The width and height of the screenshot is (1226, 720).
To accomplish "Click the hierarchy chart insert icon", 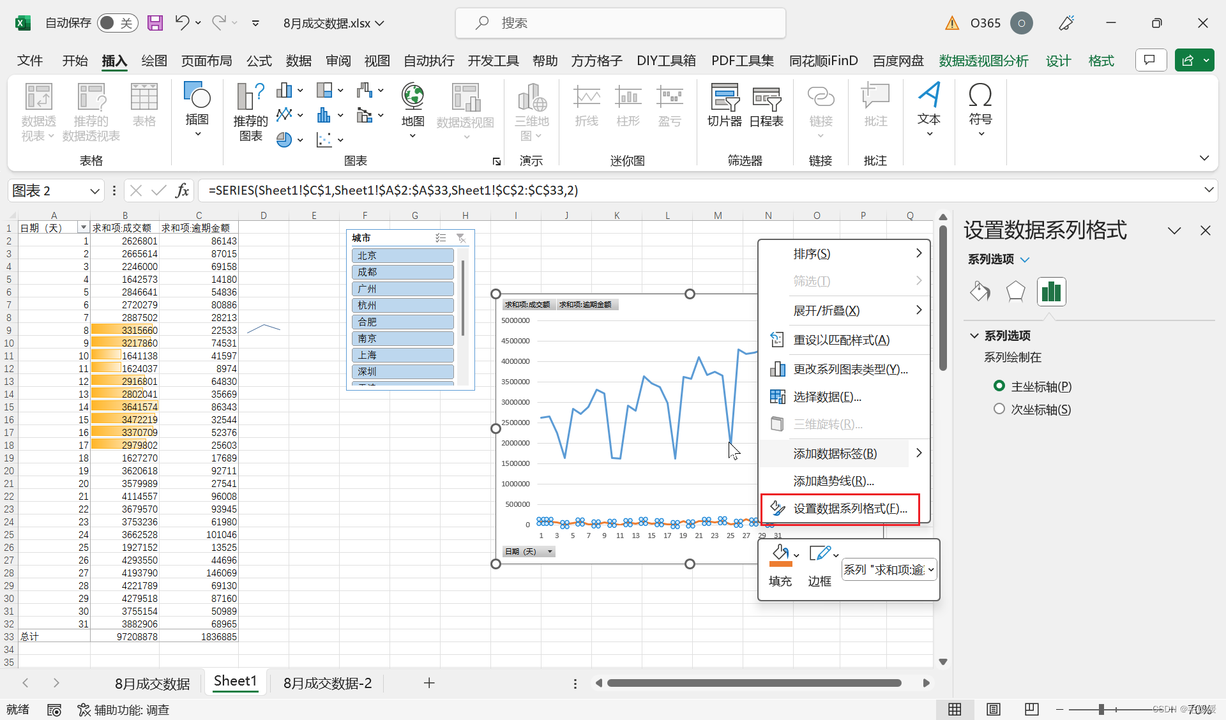I will point(324,90).
